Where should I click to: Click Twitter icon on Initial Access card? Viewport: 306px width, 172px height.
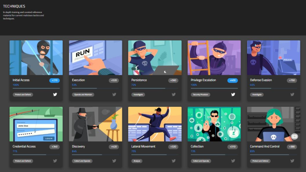[55, 94]
